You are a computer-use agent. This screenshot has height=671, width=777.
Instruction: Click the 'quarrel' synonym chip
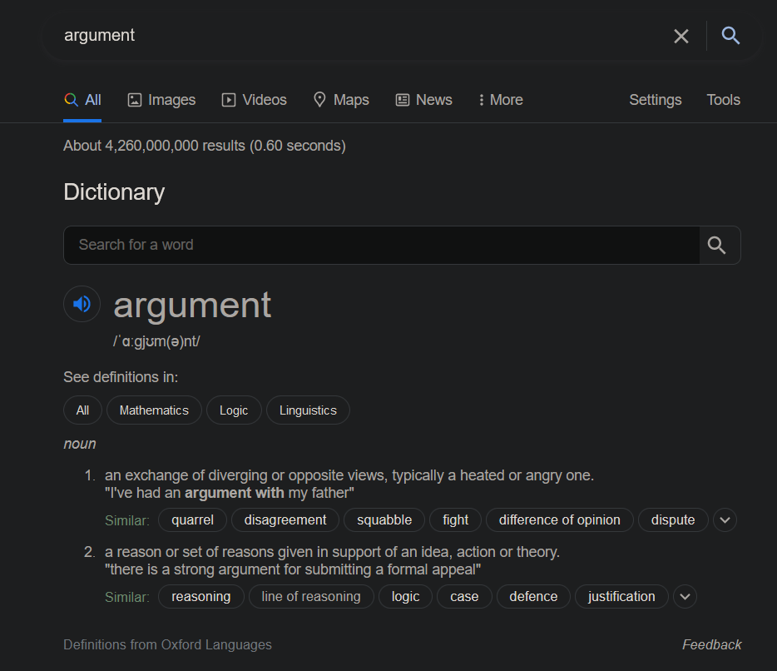[x=192, y=520]
